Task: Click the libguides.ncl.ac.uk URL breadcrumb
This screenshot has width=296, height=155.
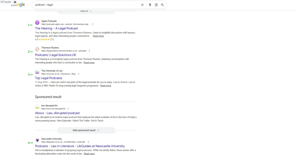Action: (63, 142)
